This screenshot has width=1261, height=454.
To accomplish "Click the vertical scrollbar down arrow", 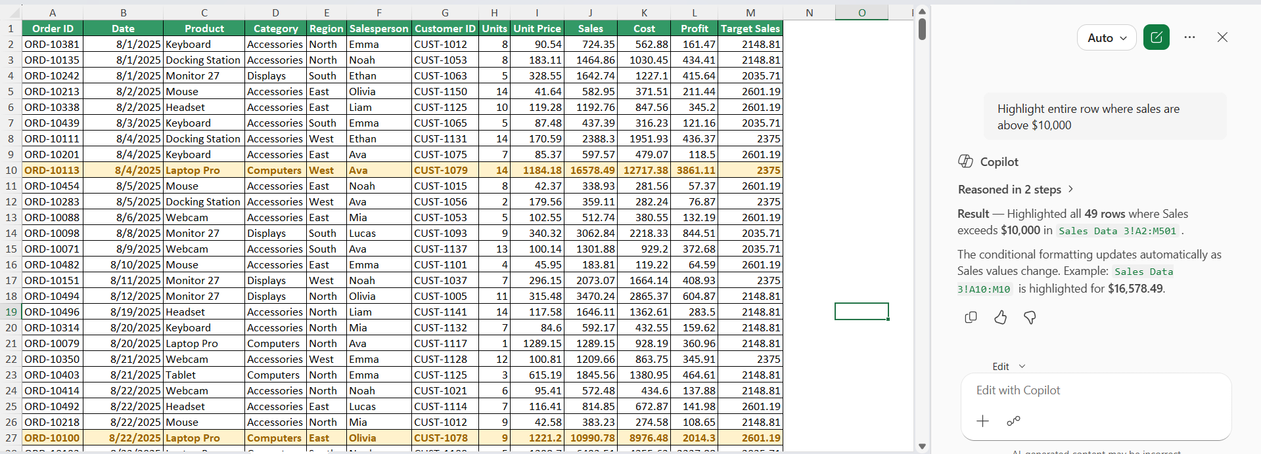I will pos(922,446).
